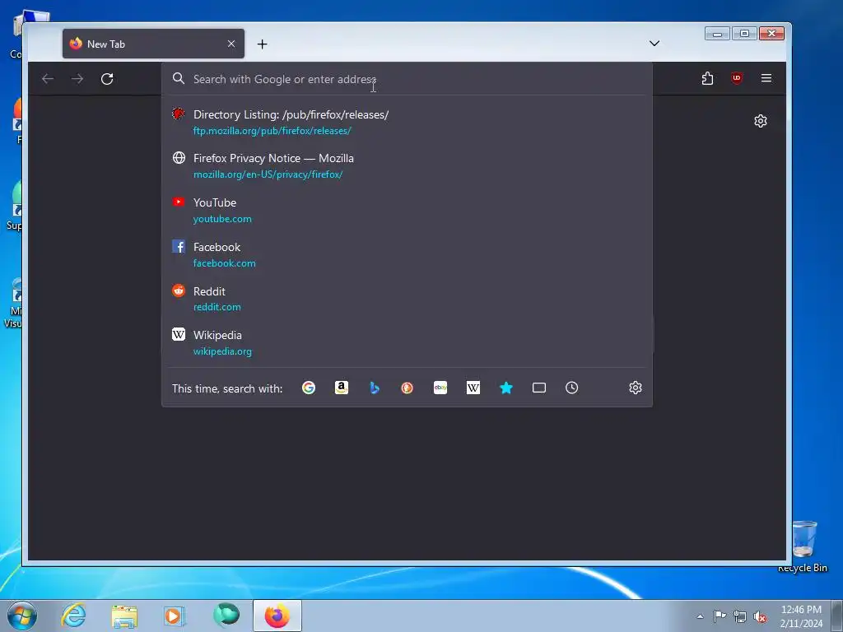843x632 pixels.
Task: Show hidden tray icons arrow
Action: tap(700, 616)
